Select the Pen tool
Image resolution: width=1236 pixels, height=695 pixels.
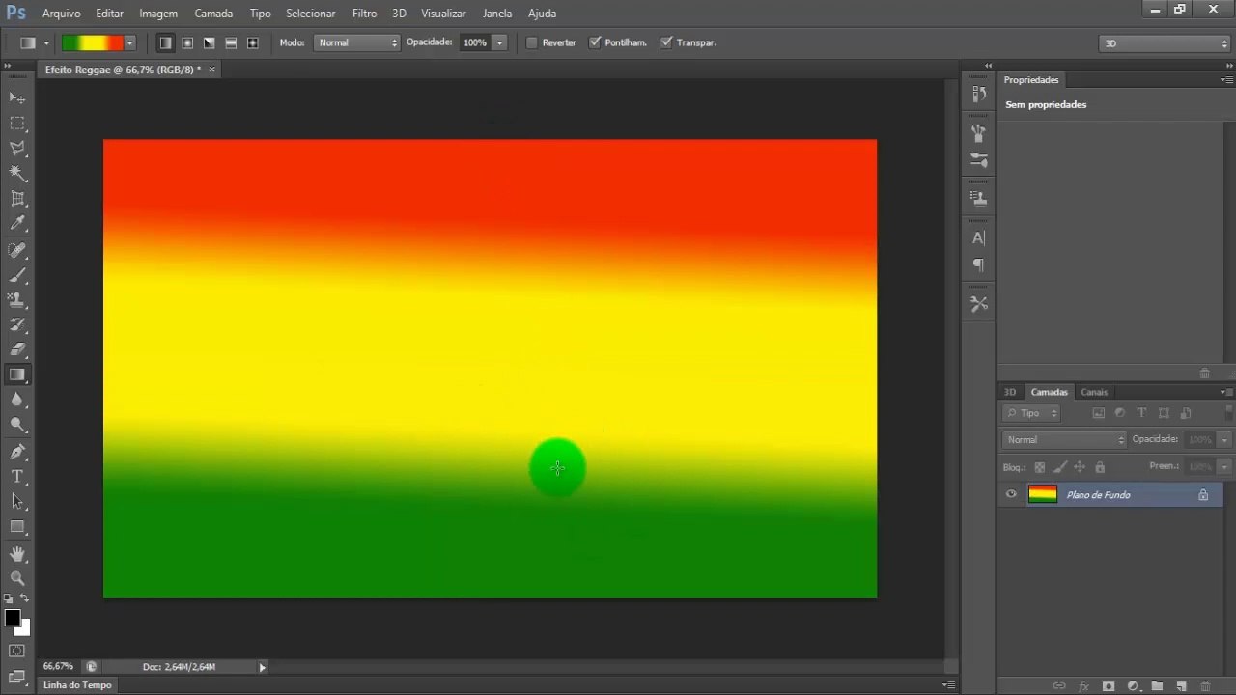coord(17,452)
